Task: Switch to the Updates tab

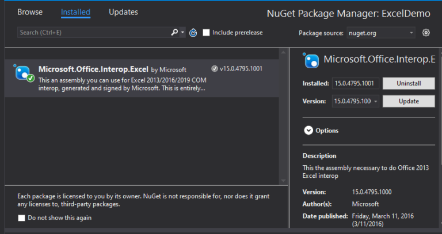Action: coord(123,12)
